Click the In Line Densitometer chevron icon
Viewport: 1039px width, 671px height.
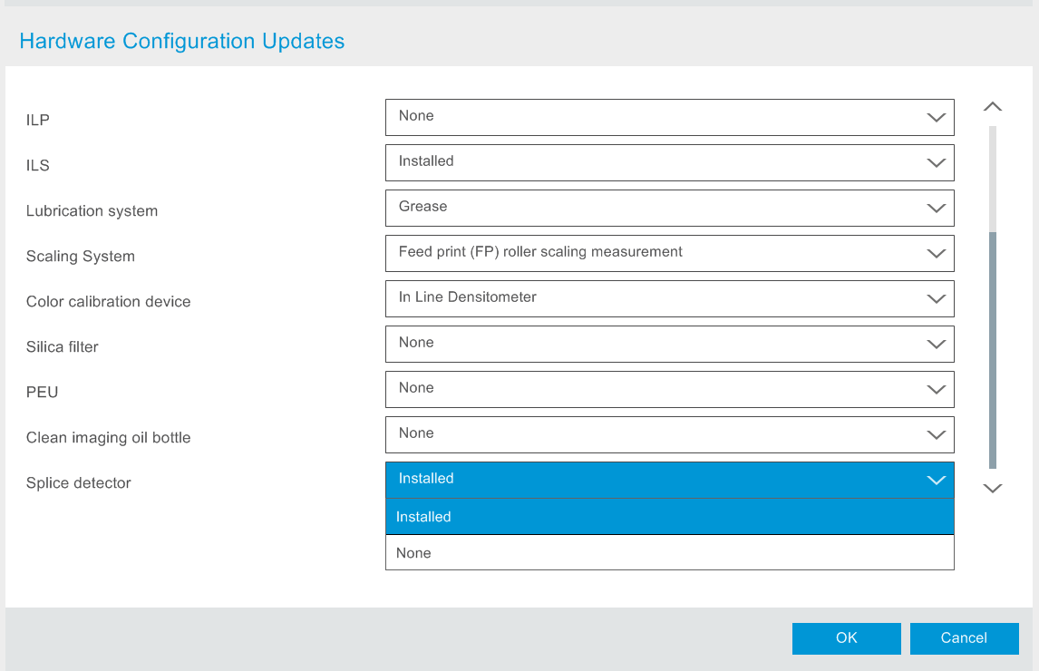point(936,298)
